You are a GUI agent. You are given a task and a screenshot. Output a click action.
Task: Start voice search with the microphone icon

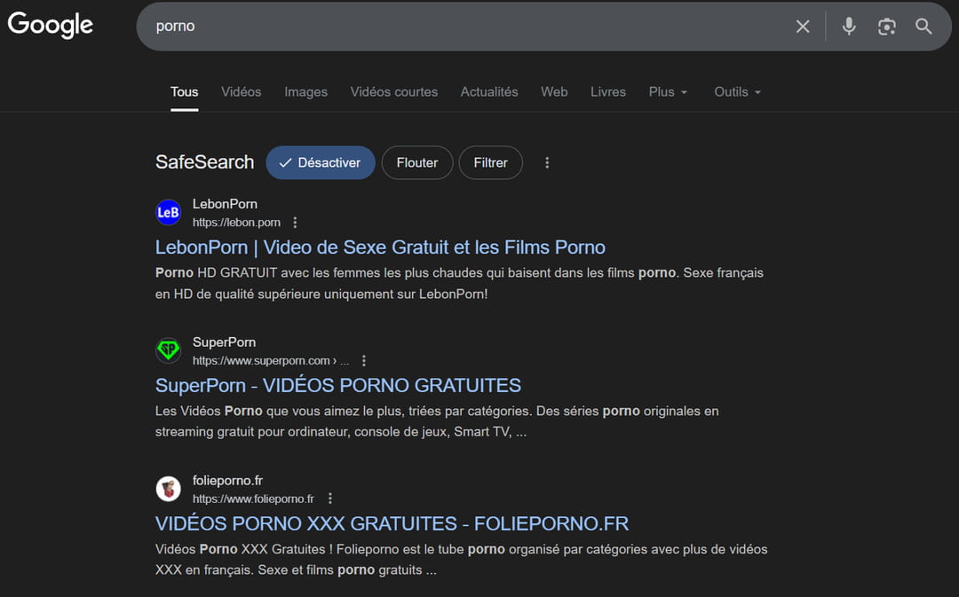849,27
